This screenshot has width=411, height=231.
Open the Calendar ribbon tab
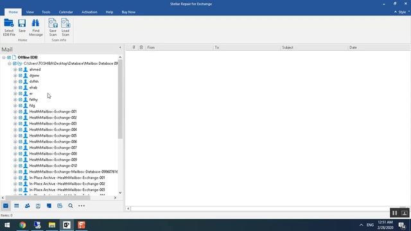66,12
